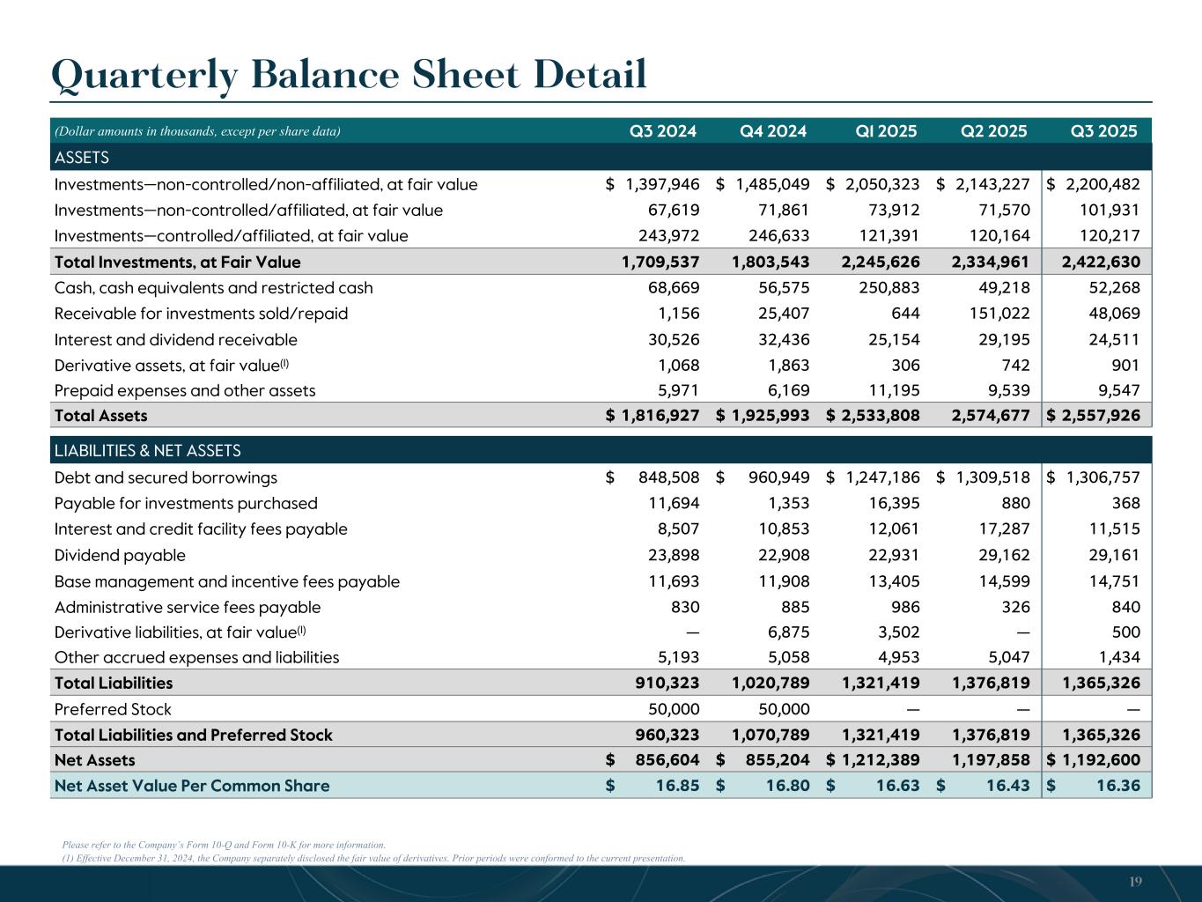The width and height of the screenshot is (1202, 902).
Task: Click the Total Liabilities row label
Action: pyautogui.click(x=114, y=683)
